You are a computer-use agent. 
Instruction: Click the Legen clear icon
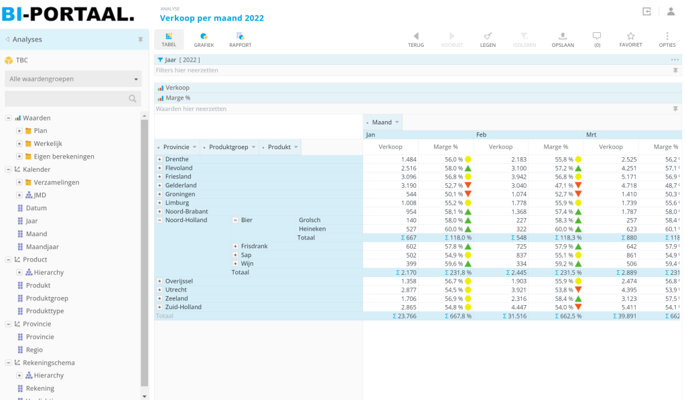click(488, 39)
